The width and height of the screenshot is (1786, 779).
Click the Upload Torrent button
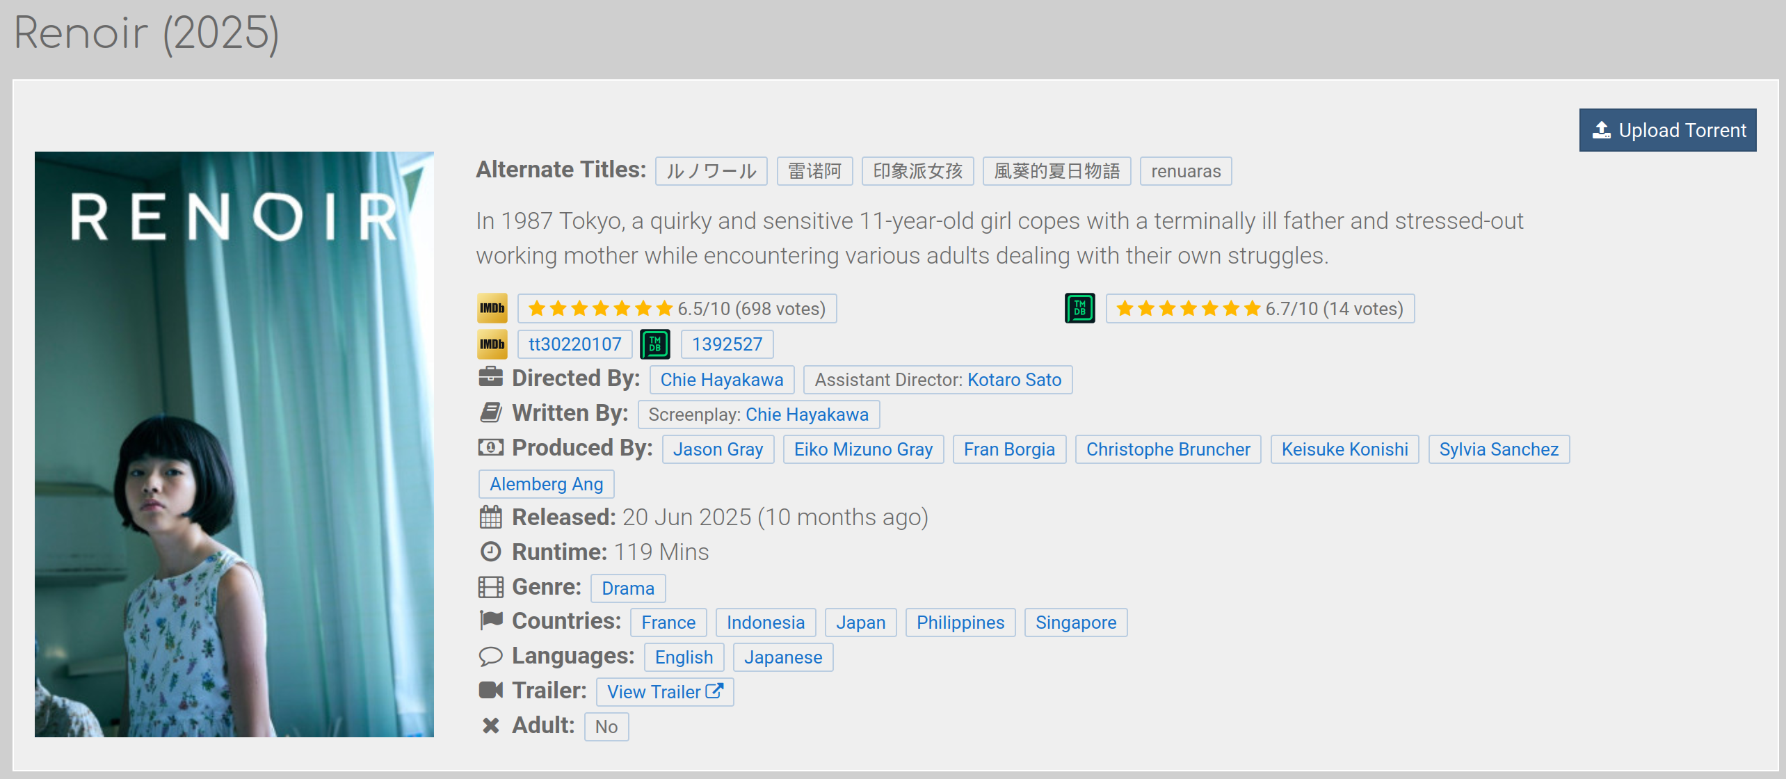click(x=1667, y=130)
